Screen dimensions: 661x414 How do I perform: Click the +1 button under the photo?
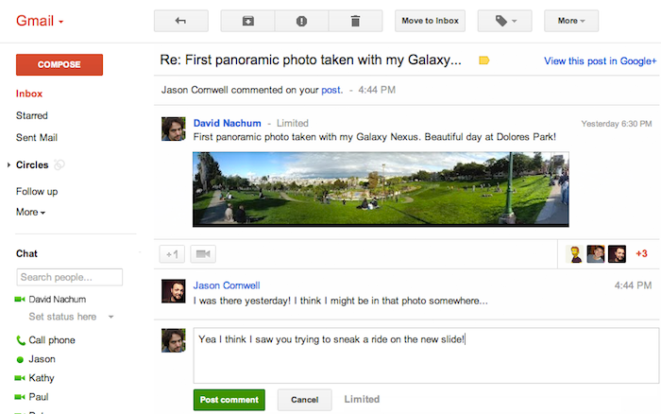tap(171, 254)
